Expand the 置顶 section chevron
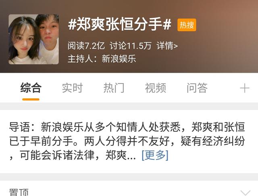Image resolution: width=258 pixels, height=196 pixels. (246, 193)
